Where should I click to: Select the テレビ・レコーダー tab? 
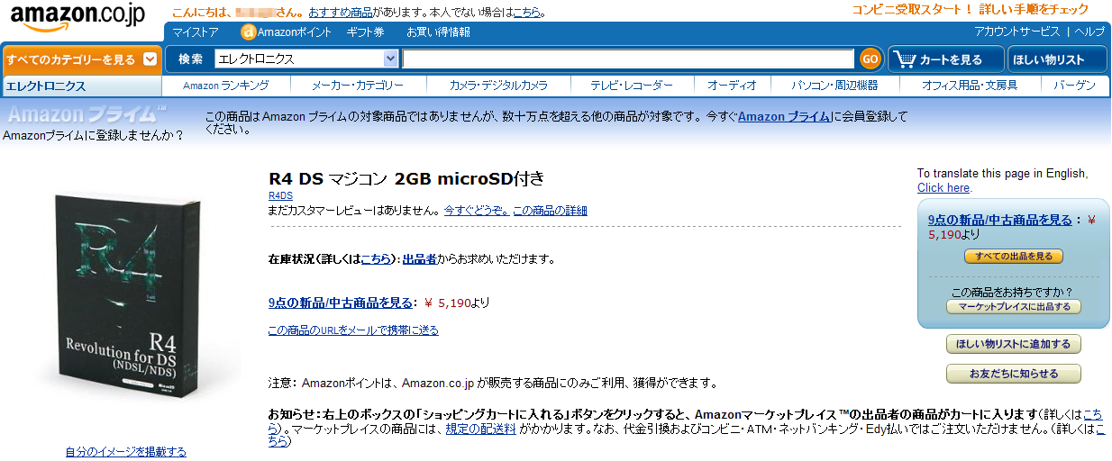point(632,86)
